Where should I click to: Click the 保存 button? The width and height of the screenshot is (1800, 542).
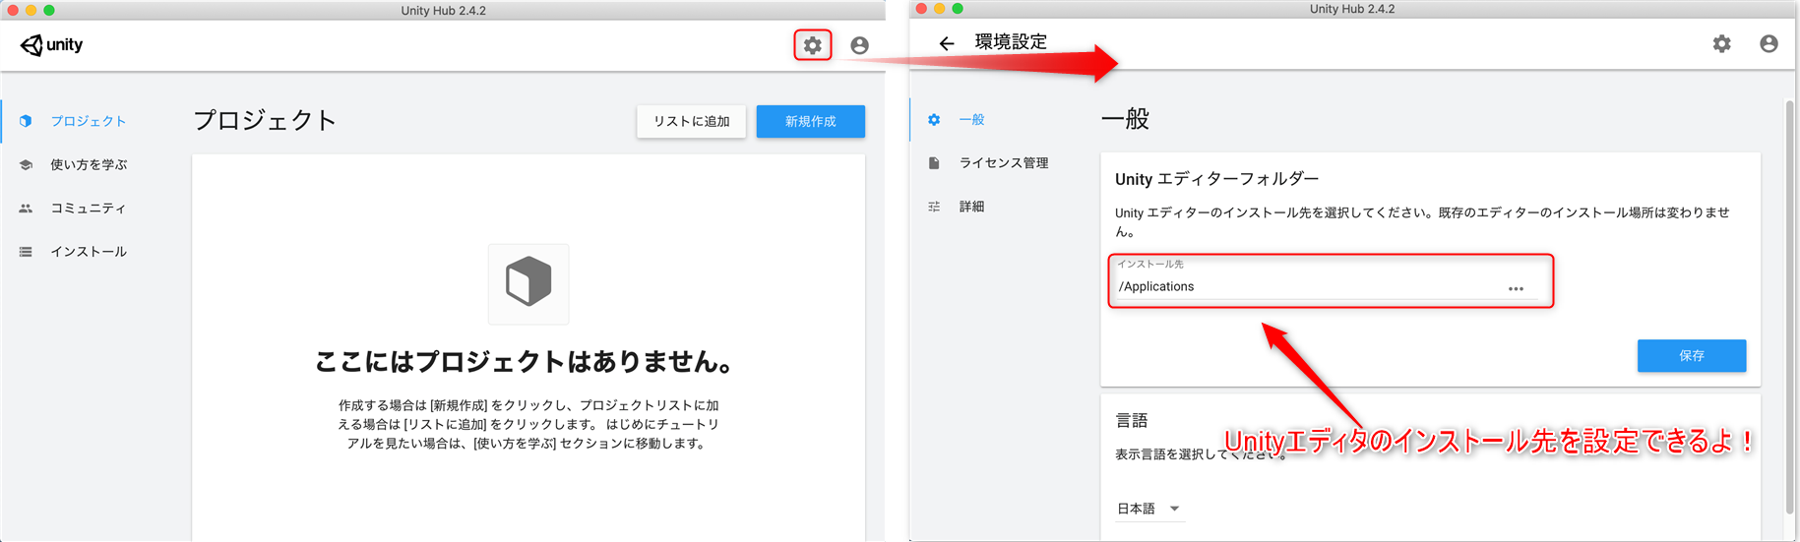click(1692, 356)
